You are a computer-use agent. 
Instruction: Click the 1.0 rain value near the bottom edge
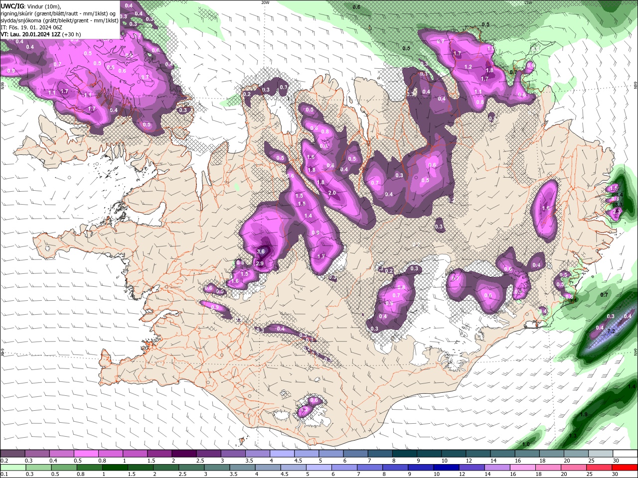pyautogui.click(x=525, y=444)
